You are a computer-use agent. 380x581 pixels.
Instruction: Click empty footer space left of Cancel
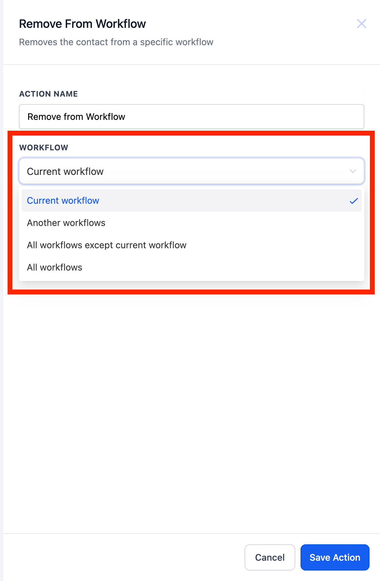tap(124, 557)
